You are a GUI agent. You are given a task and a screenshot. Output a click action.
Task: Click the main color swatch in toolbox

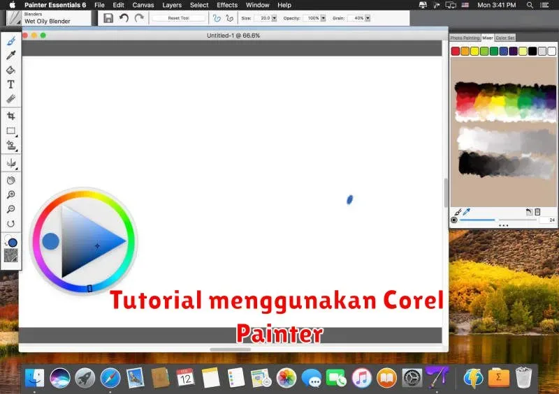point(13,243)
